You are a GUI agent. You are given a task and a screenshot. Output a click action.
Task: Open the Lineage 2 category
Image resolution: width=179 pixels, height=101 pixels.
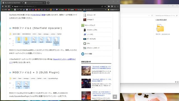(x=90, y=19)
